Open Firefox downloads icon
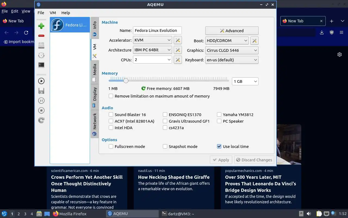Screen dimensions: 348x218 322,32
